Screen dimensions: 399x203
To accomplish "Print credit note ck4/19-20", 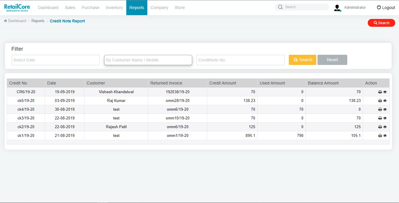I will [380, 110].
